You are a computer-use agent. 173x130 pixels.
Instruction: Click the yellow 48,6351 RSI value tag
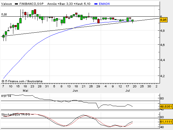click(166, 106)
